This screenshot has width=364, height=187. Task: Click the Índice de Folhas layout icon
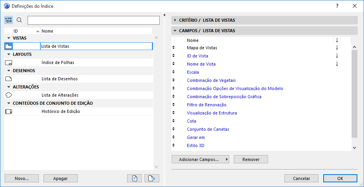click(9, 62)
